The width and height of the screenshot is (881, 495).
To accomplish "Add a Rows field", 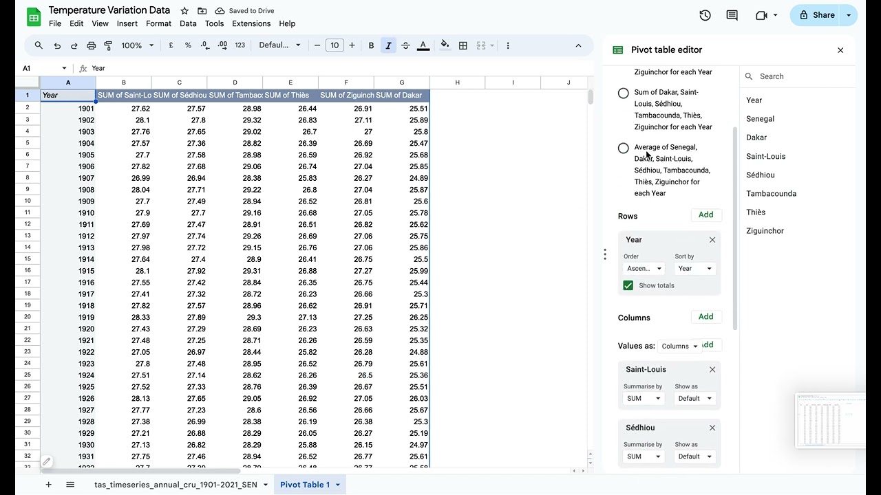I will (706, 215).
